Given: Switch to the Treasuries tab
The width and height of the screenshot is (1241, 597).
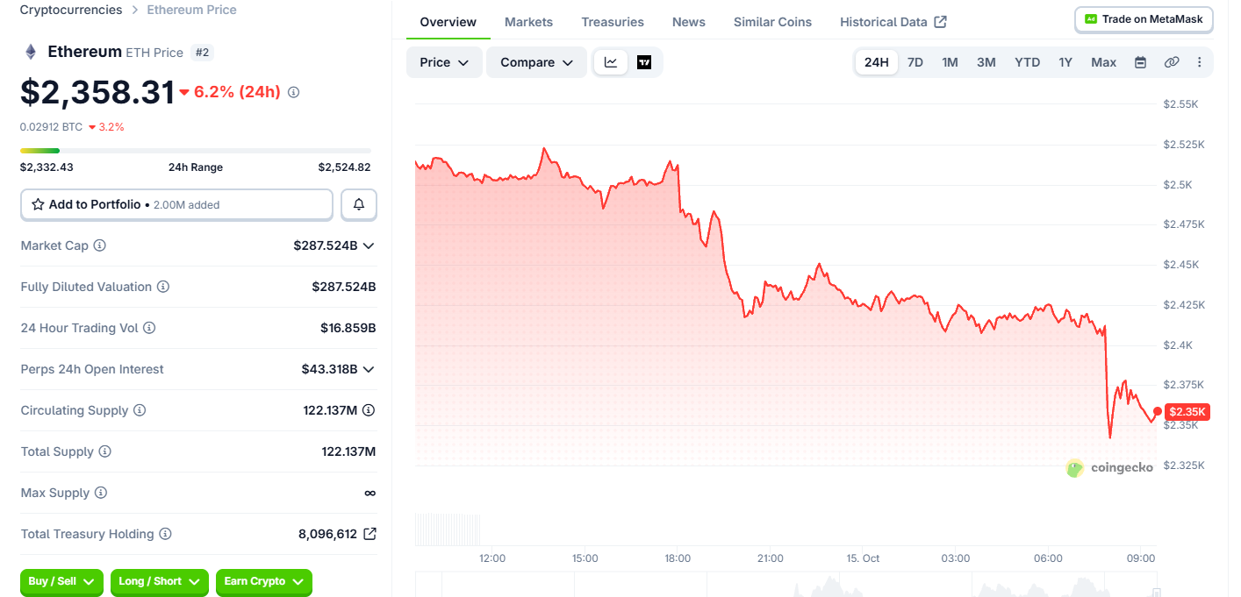Looking at the screenshot, I should tap(613, 22).
